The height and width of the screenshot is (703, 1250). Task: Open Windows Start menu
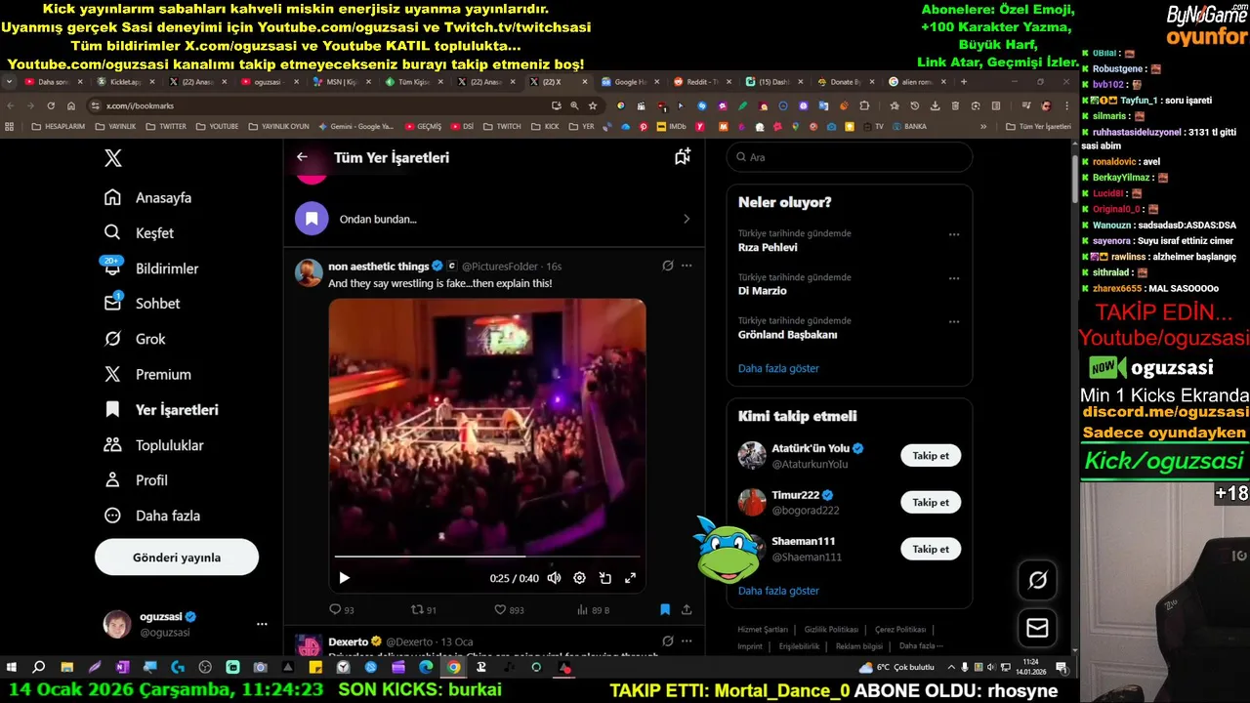click(x=12, y=668)
